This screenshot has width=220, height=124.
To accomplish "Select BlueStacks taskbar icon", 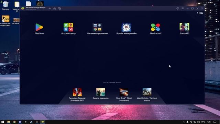I will coord(43,122).
